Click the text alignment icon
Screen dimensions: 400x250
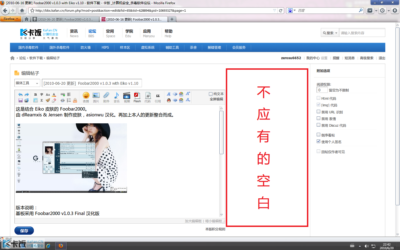tap(69, 94)
